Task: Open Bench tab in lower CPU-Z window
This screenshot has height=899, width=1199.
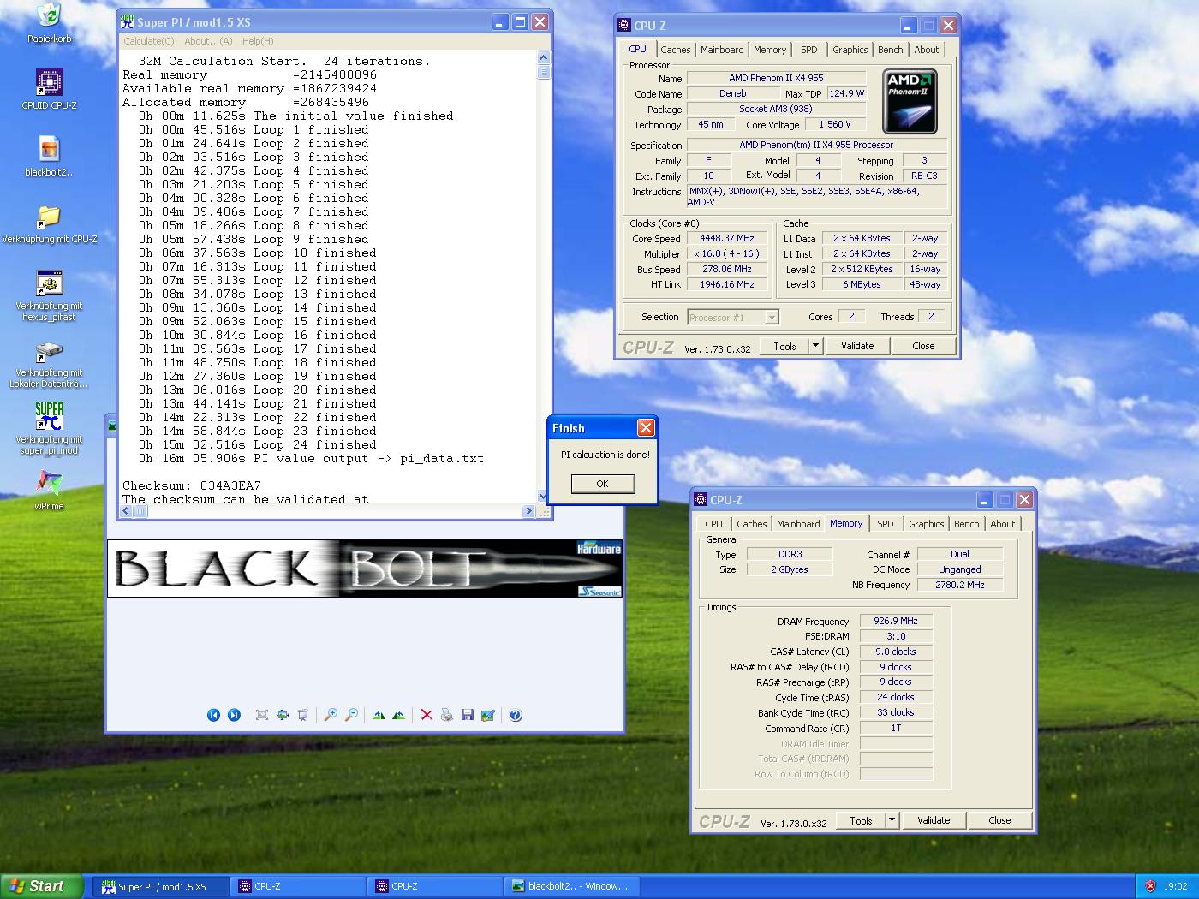Action: click(967, 524)
